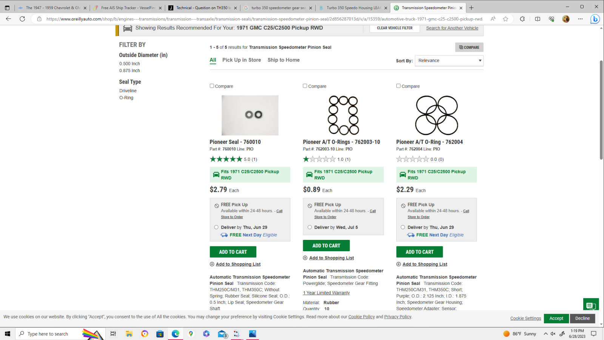Viewport: 604px width, 340px height.
Task: Check Compare for Pioneer O-Ring 762004
Action: (398, 86)
